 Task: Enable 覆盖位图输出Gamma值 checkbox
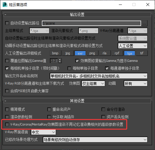(7, 61)
